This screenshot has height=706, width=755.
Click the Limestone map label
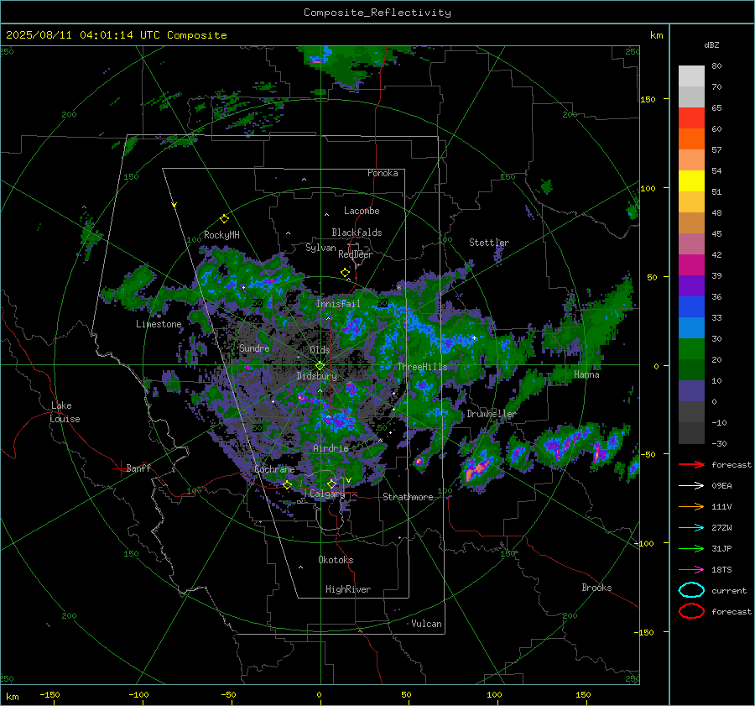(x=159, y=324)
